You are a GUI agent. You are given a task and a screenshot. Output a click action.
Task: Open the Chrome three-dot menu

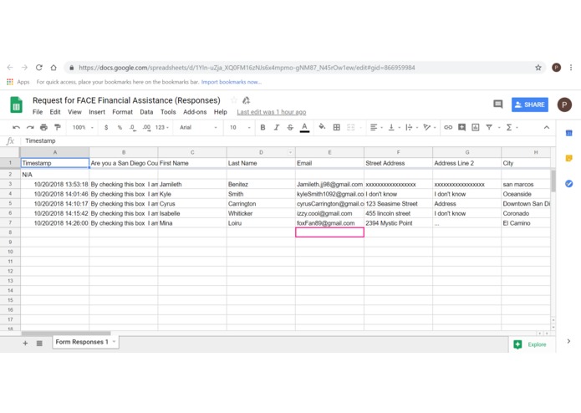pos(571,68)
